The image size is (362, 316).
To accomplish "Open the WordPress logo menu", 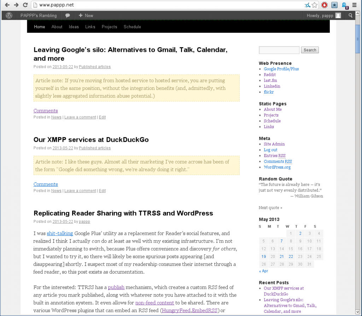I will click(x=9, y=16).
